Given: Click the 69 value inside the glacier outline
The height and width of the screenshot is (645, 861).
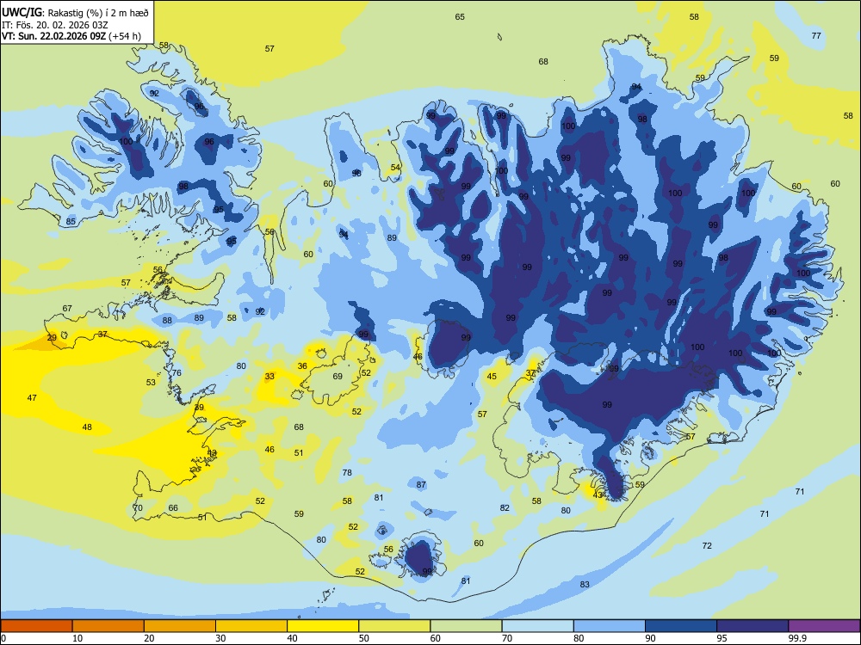Looking at the screenshot, I should [x=338, y=377].
